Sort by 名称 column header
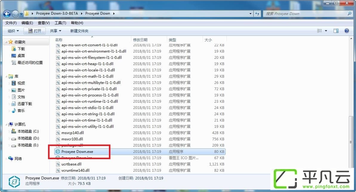 [59, 40]
